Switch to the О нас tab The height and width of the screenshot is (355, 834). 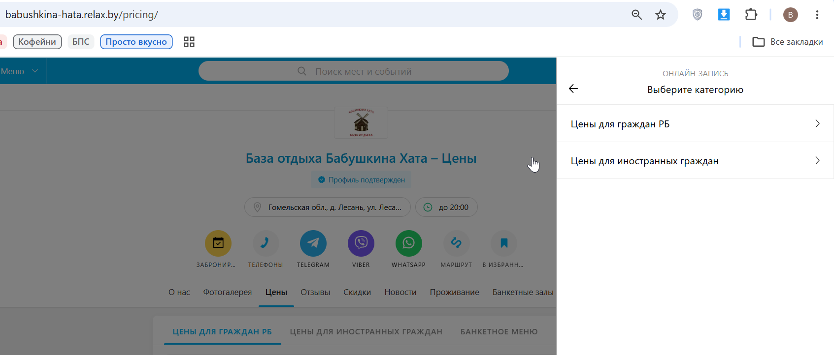click(179, 292)
